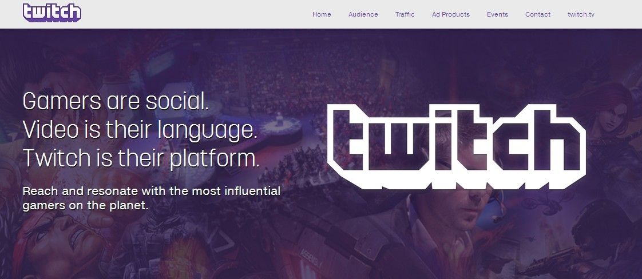Open the Home page link
Image resolution: width=642 pixels, height=279 pixels.
click(322, 14)
